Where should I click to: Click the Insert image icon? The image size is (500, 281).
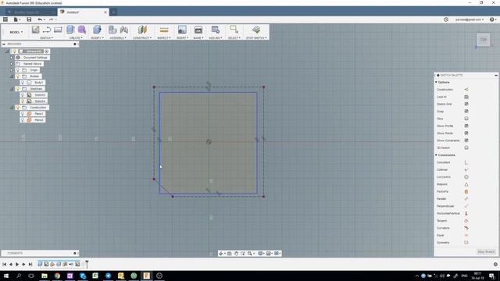[182, 30]
